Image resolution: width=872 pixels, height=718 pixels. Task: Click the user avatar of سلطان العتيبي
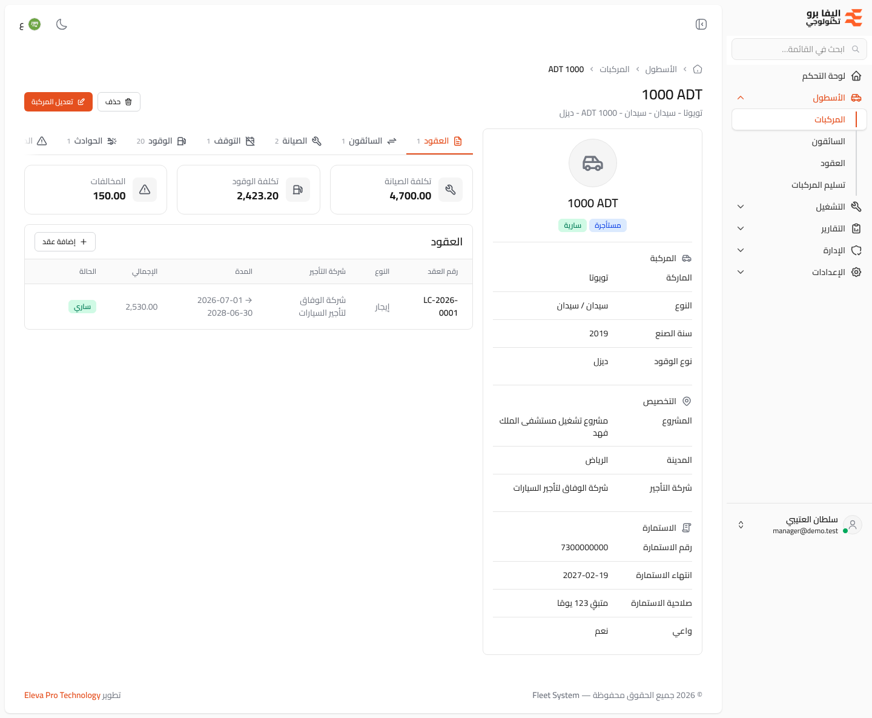(x=853, y=525)
